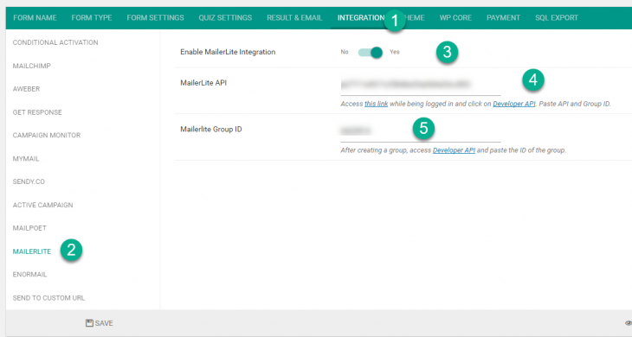Click the Mailerlite Group ID field

[421, 131]
